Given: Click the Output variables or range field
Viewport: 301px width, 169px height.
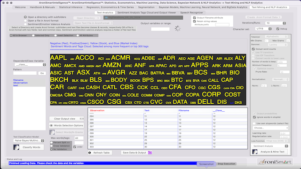Looking at the screenshot, I should point(160,29).
